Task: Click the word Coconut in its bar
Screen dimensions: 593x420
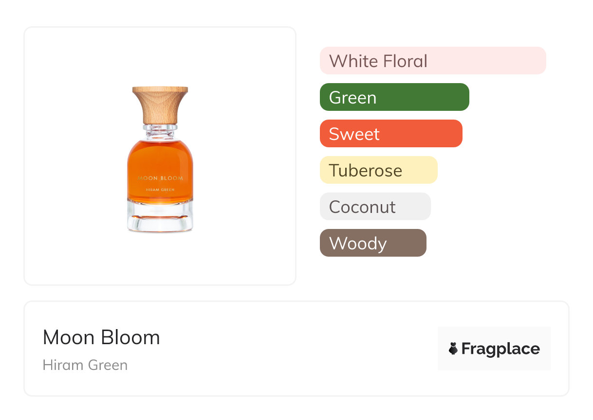Action: pos(362,207)
